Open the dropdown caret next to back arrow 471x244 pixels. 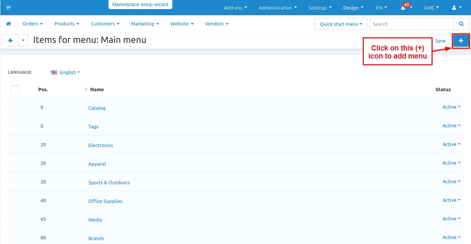[x=23, y=40]
